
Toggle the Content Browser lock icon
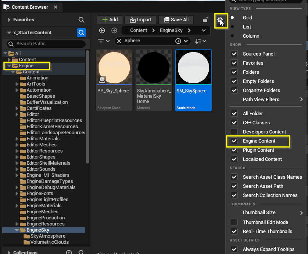tap(206, 20)
